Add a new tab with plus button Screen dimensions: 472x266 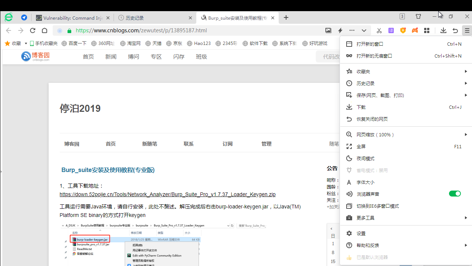pyautogui.click(x=286, y=17)
